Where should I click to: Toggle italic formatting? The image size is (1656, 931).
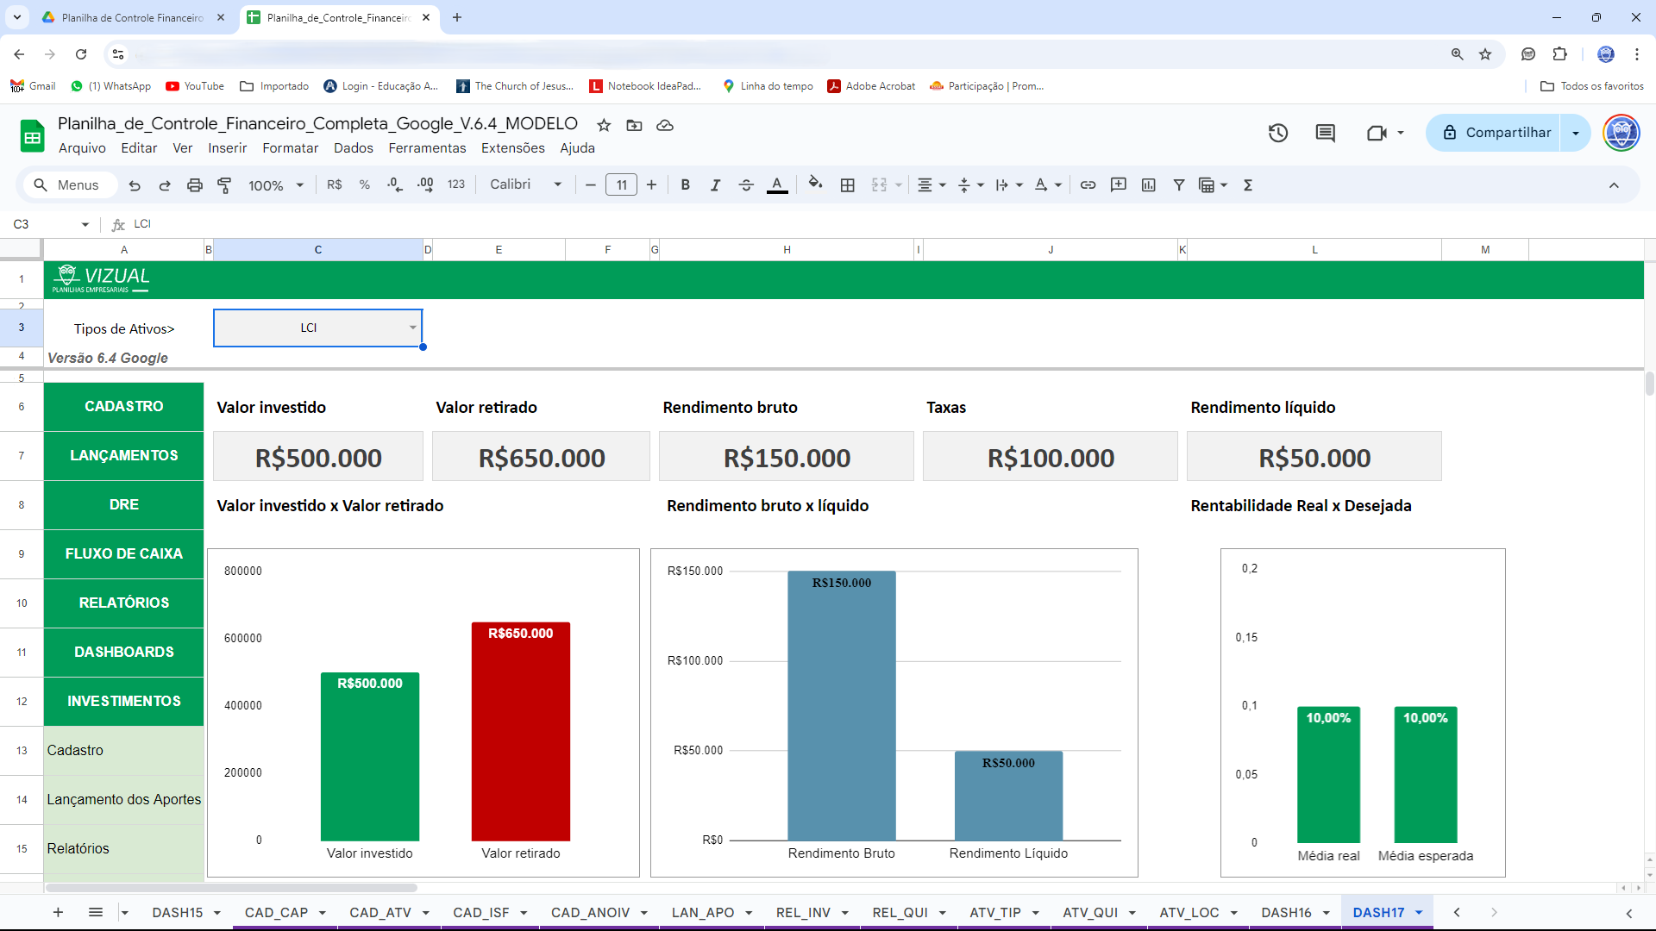(715, 184)
